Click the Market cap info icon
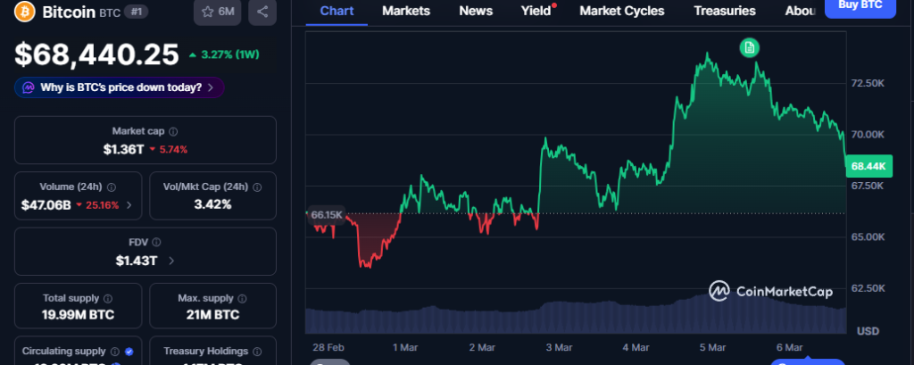Viewport: 914px width, 365px height. 173,131
